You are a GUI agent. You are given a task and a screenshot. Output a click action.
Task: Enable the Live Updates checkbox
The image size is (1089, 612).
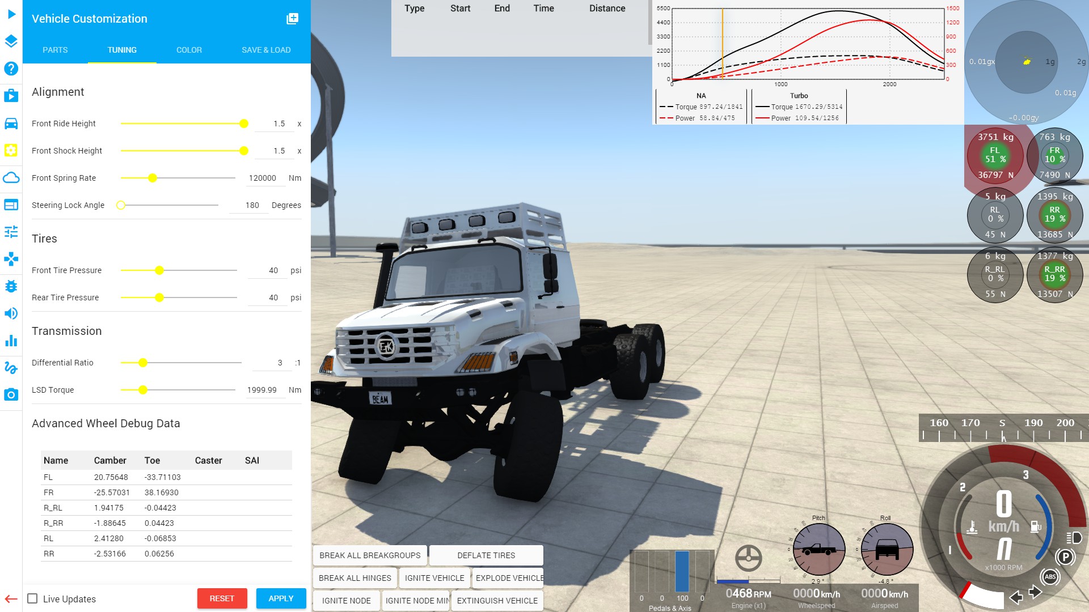tap(33, 598)
